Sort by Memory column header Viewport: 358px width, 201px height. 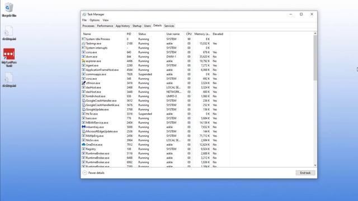point(202,34)
